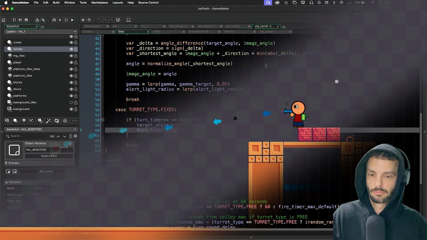Open the Marketplace menu
This screenshot has height=240, width=427.
click(99, 2)
